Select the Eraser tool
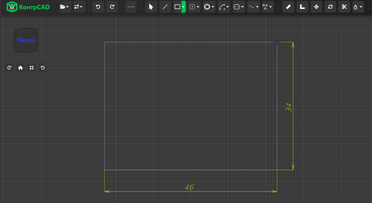The image size is (372, 203). tap(288, 7)
